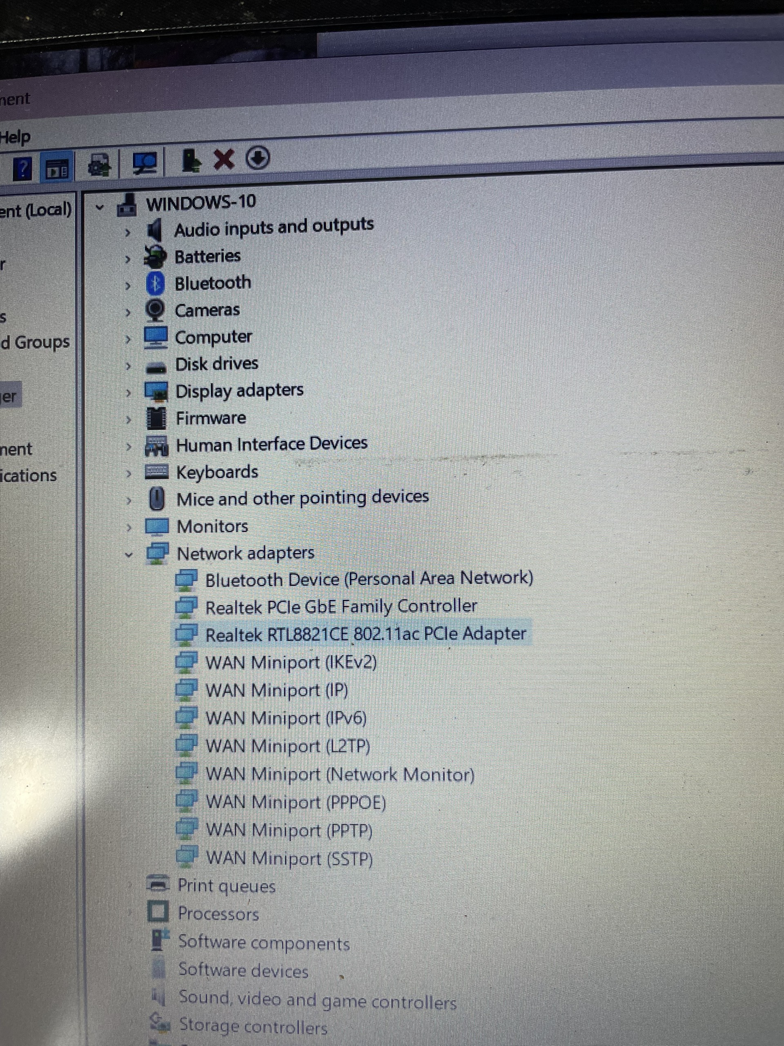
Task: Click the Mice pointing devices icon
Action: point(157,499)
